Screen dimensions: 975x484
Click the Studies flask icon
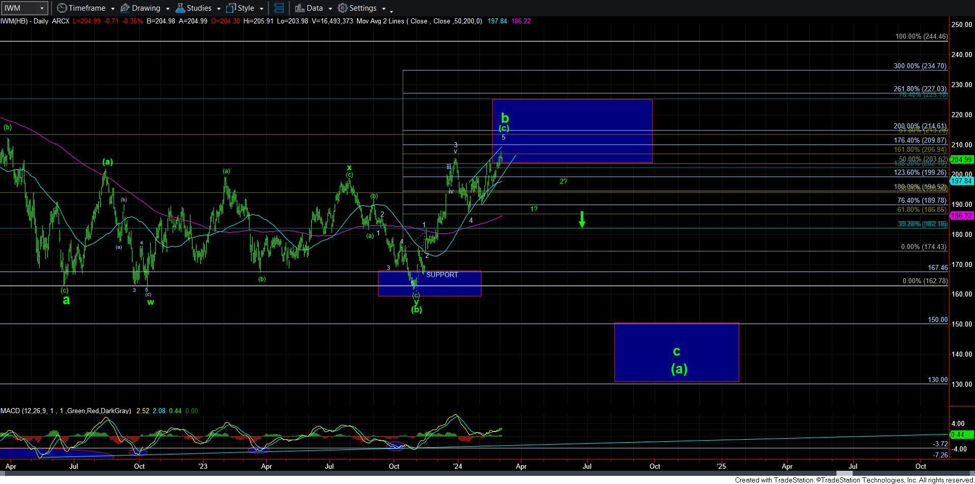(180, 8)
